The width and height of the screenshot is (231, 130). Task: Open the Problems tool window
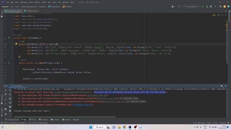(43, 120)
